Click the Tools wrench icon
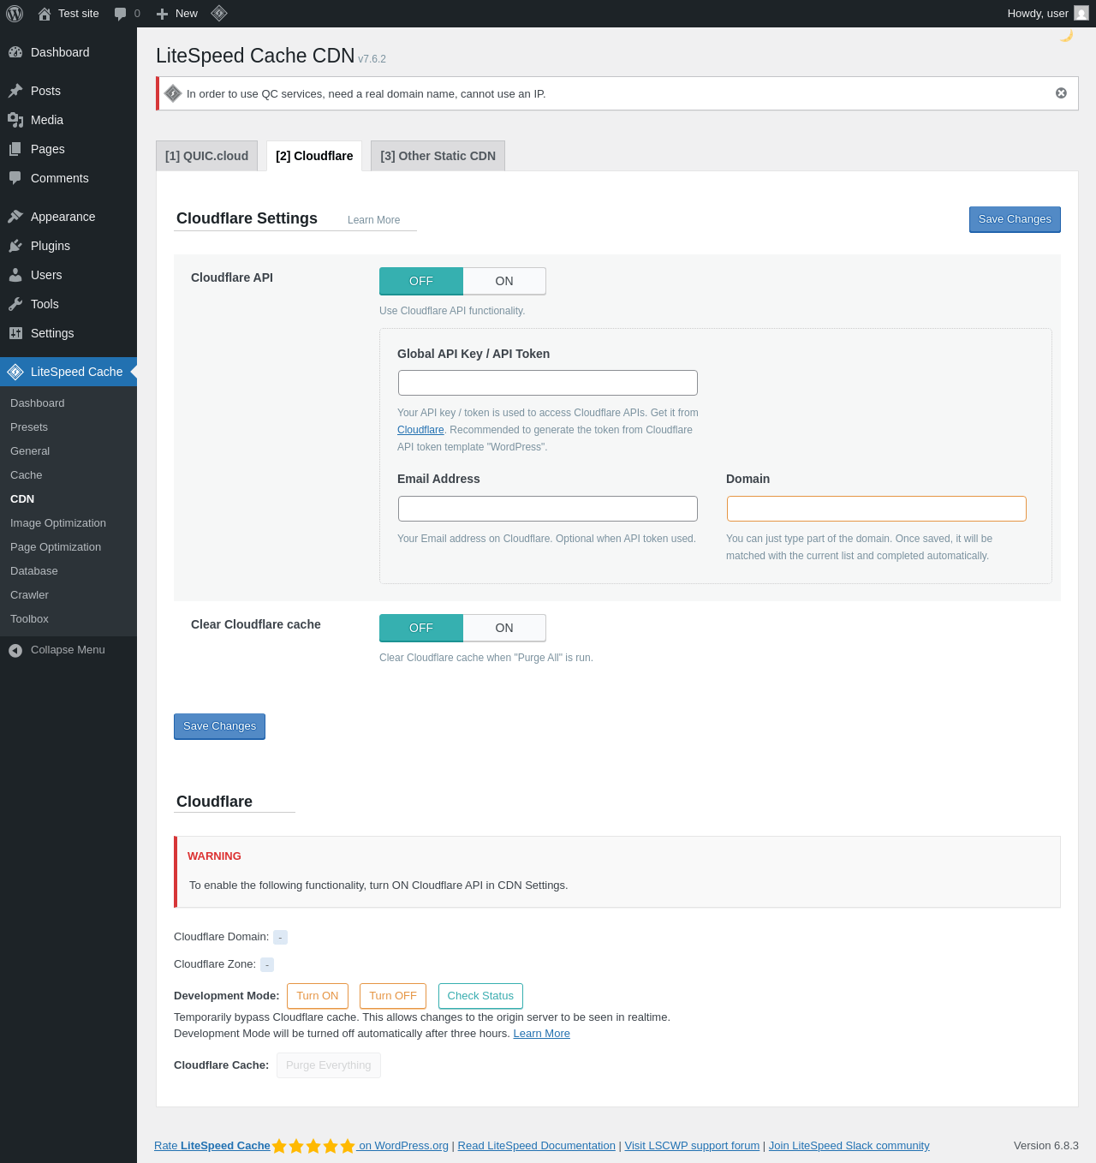The width and height of the screenshot is (1096, 1163). click(15, 304)
